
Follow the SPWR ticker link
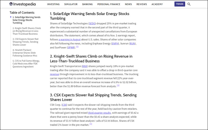(71, 48)
